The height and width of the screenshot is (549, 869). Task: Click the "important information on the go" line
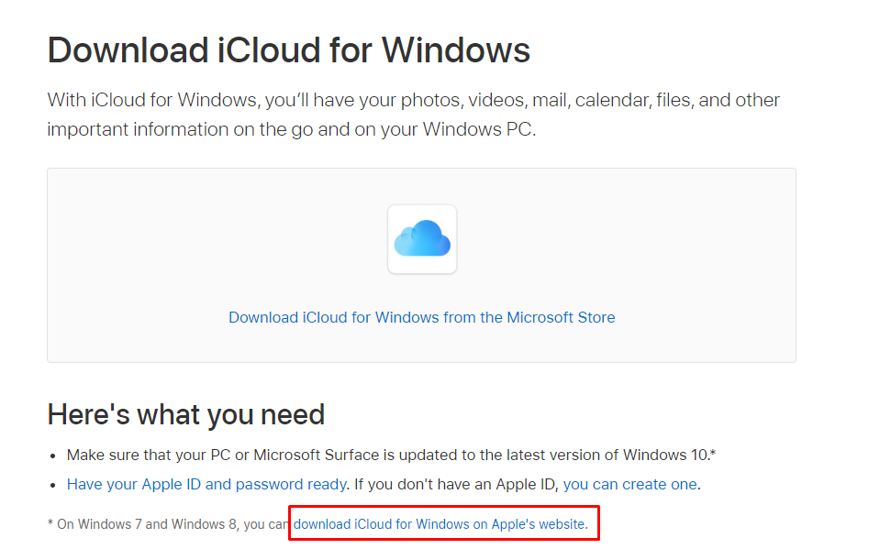291,129
